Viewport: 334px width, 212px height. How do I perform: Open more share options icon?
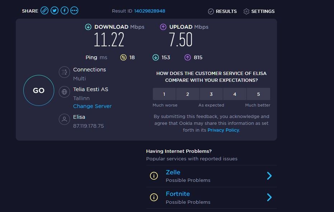point(74,11)
